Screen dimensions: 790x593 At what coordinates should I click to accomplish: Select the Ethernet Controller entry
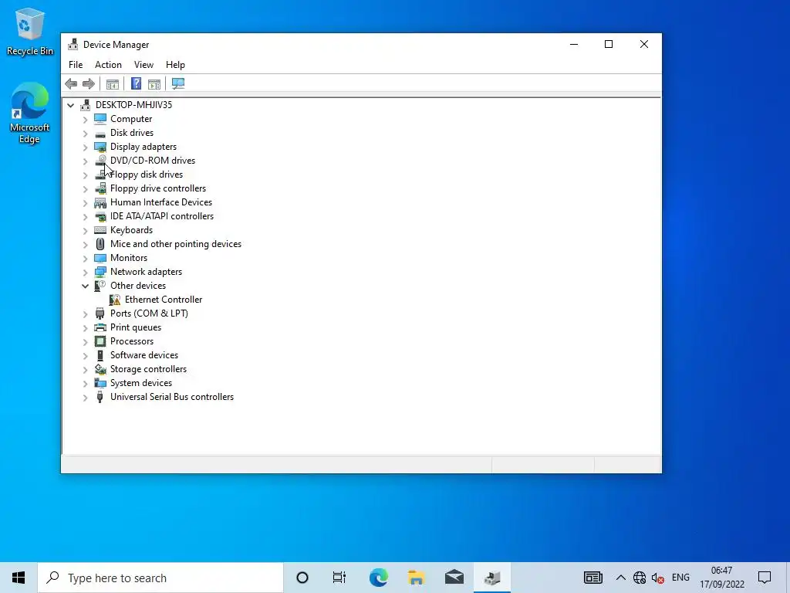coord(164,300)
